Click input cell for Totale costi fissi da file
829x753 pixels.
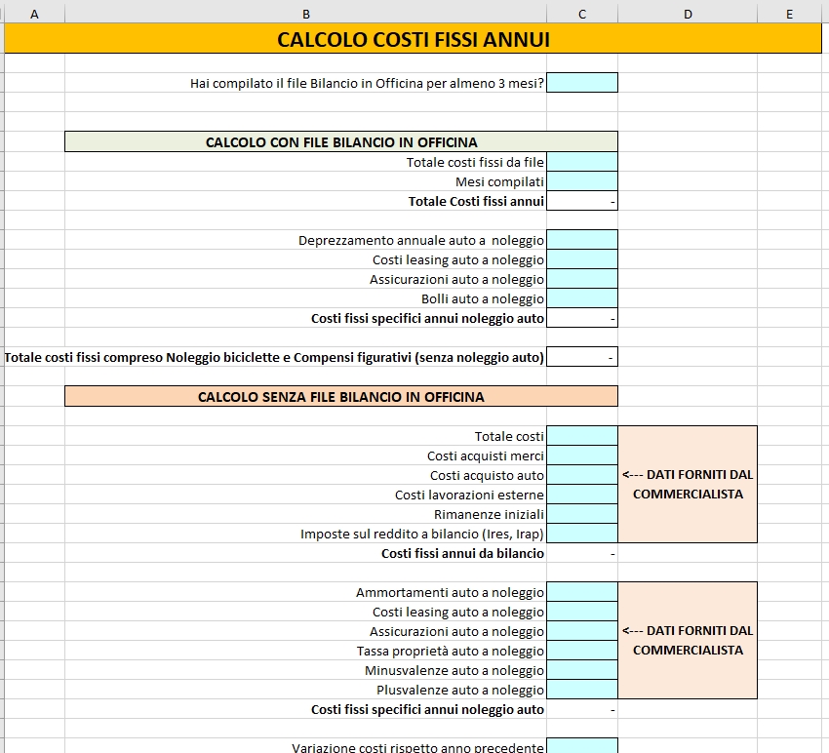(582, 162)
